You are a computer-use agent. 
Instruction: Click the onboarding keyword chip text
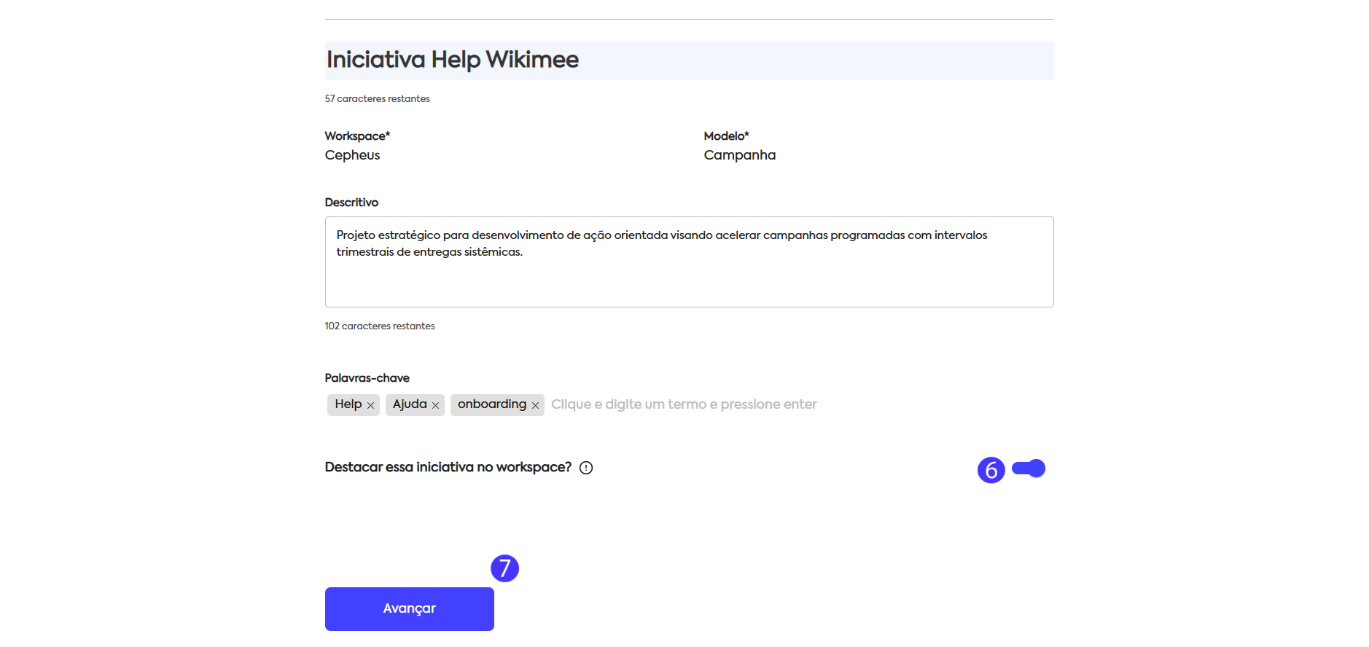coord(491,404)
